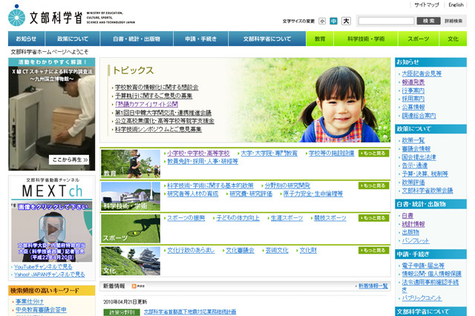Open 文化財 link
475x316 pixels.
[308, 250]
